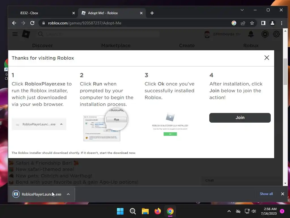290x218 pixels.
Task: Open the Marketplace page
Action: click(x=116, y=45)
